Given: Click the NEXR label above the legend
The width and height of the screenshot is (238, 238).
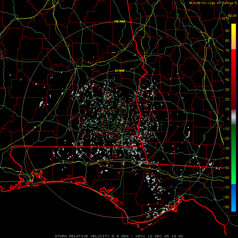Looking at the screenshot, I should (x=232, y=16).
